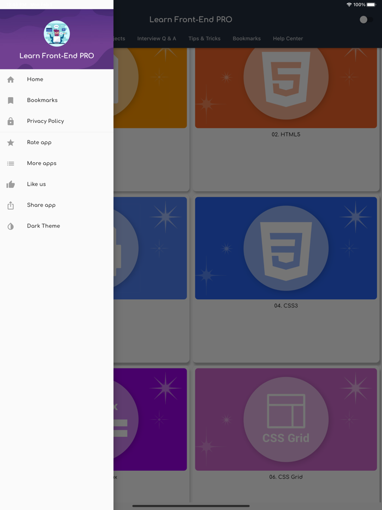The height and width of the screenshot is (510, 382).
Task: Tap the battery indicator in status bar
Action: coord(371,4)
